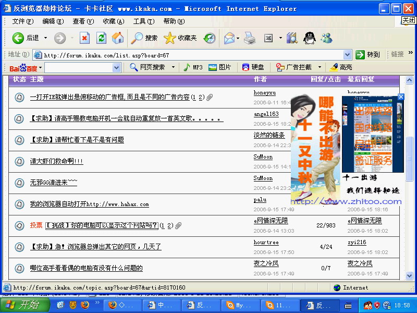Click the Mail envelope icon

[x=229, y=38]
